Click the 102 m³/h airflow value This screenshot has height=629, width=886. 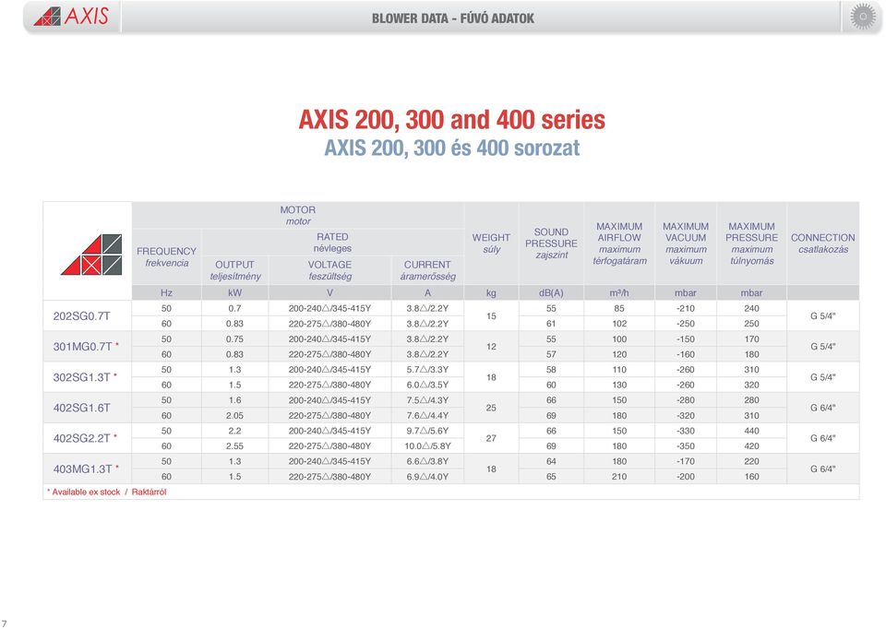619,324
